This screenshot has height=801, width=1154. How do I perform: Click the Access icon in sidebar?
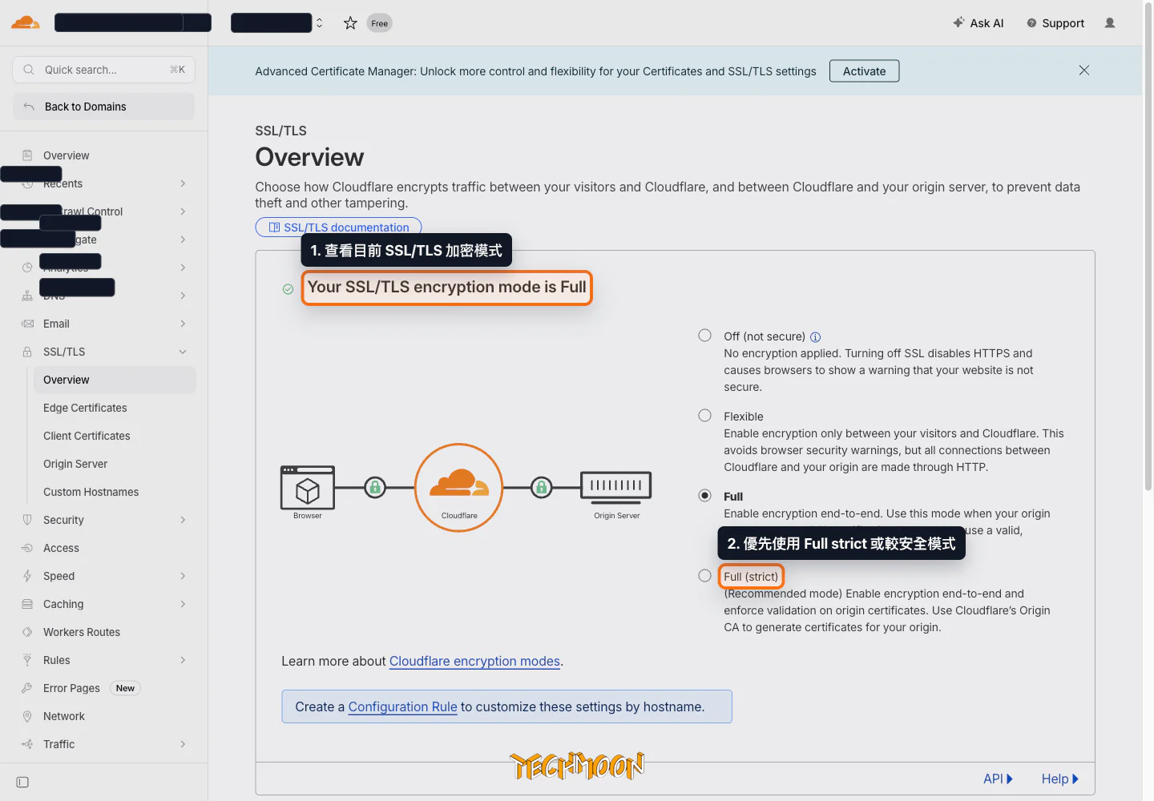click(x=27, y=548)
